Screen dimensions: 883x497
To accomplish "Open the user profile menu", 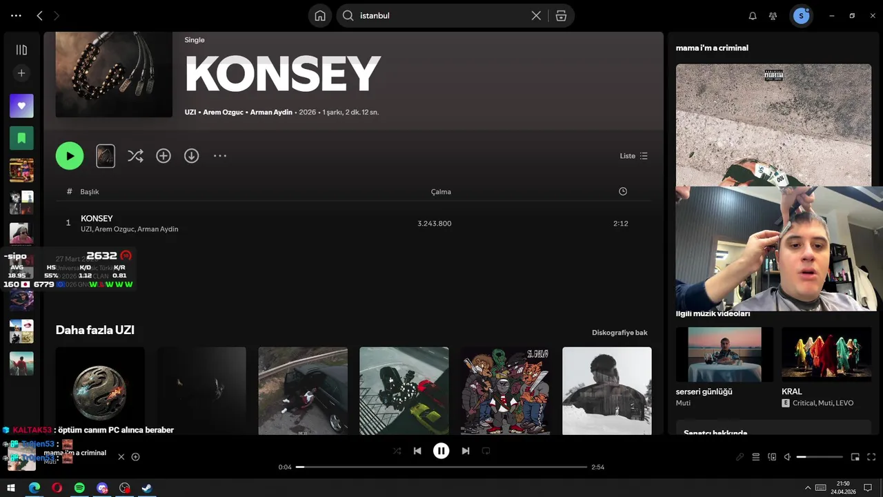I will 801,16.
